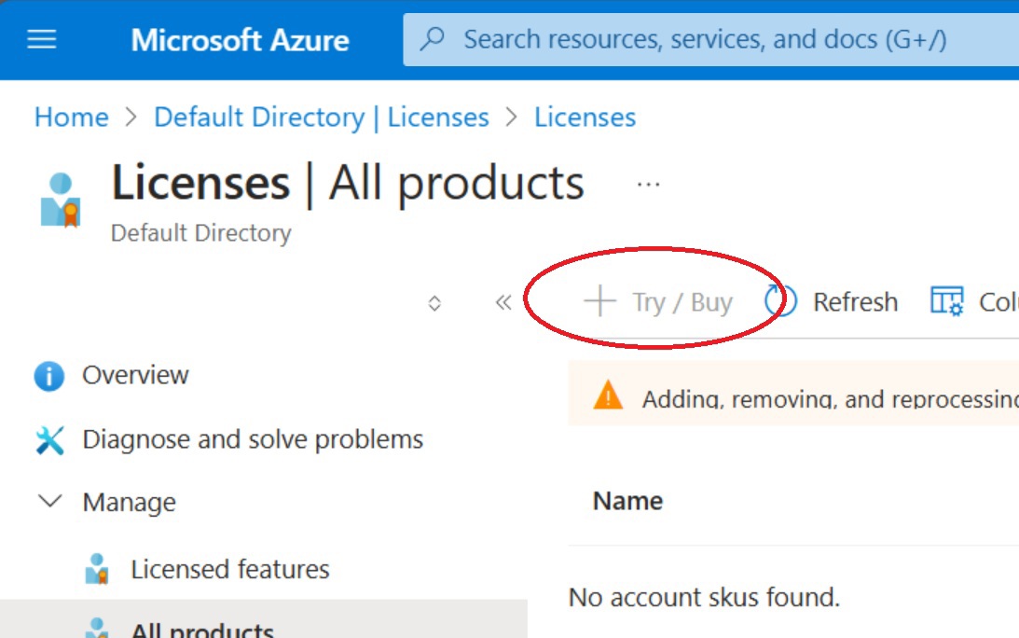Collapse the Manage section chevron
Image resolution: width=1019 pixels, height=638 pixels.
pyautogui.click(x=50, y=502)
